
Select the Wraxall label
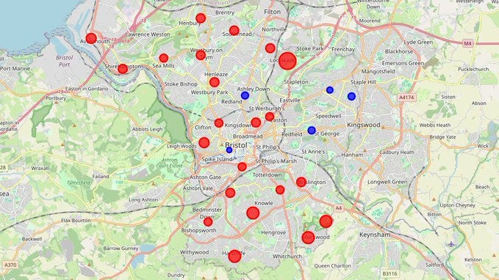(40, 169)
